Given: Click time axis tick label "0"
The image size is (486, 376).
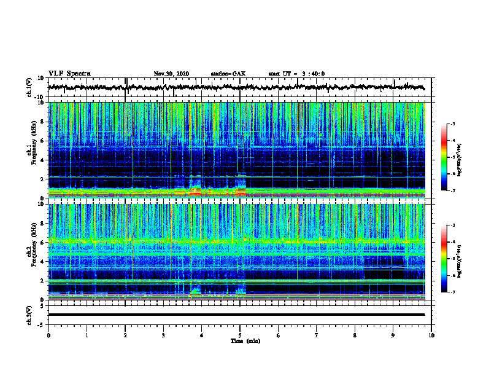Looking at the screenshot, I should [48, 335].
